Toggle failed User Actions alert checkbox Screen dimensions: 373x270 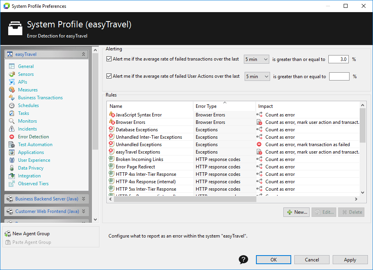pyautogui.click(x=109, y=76)
